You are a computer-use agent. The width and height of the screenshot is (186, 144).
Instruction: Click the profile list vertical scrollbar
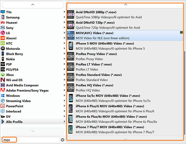pyautogui.click(x=184, y=93)
